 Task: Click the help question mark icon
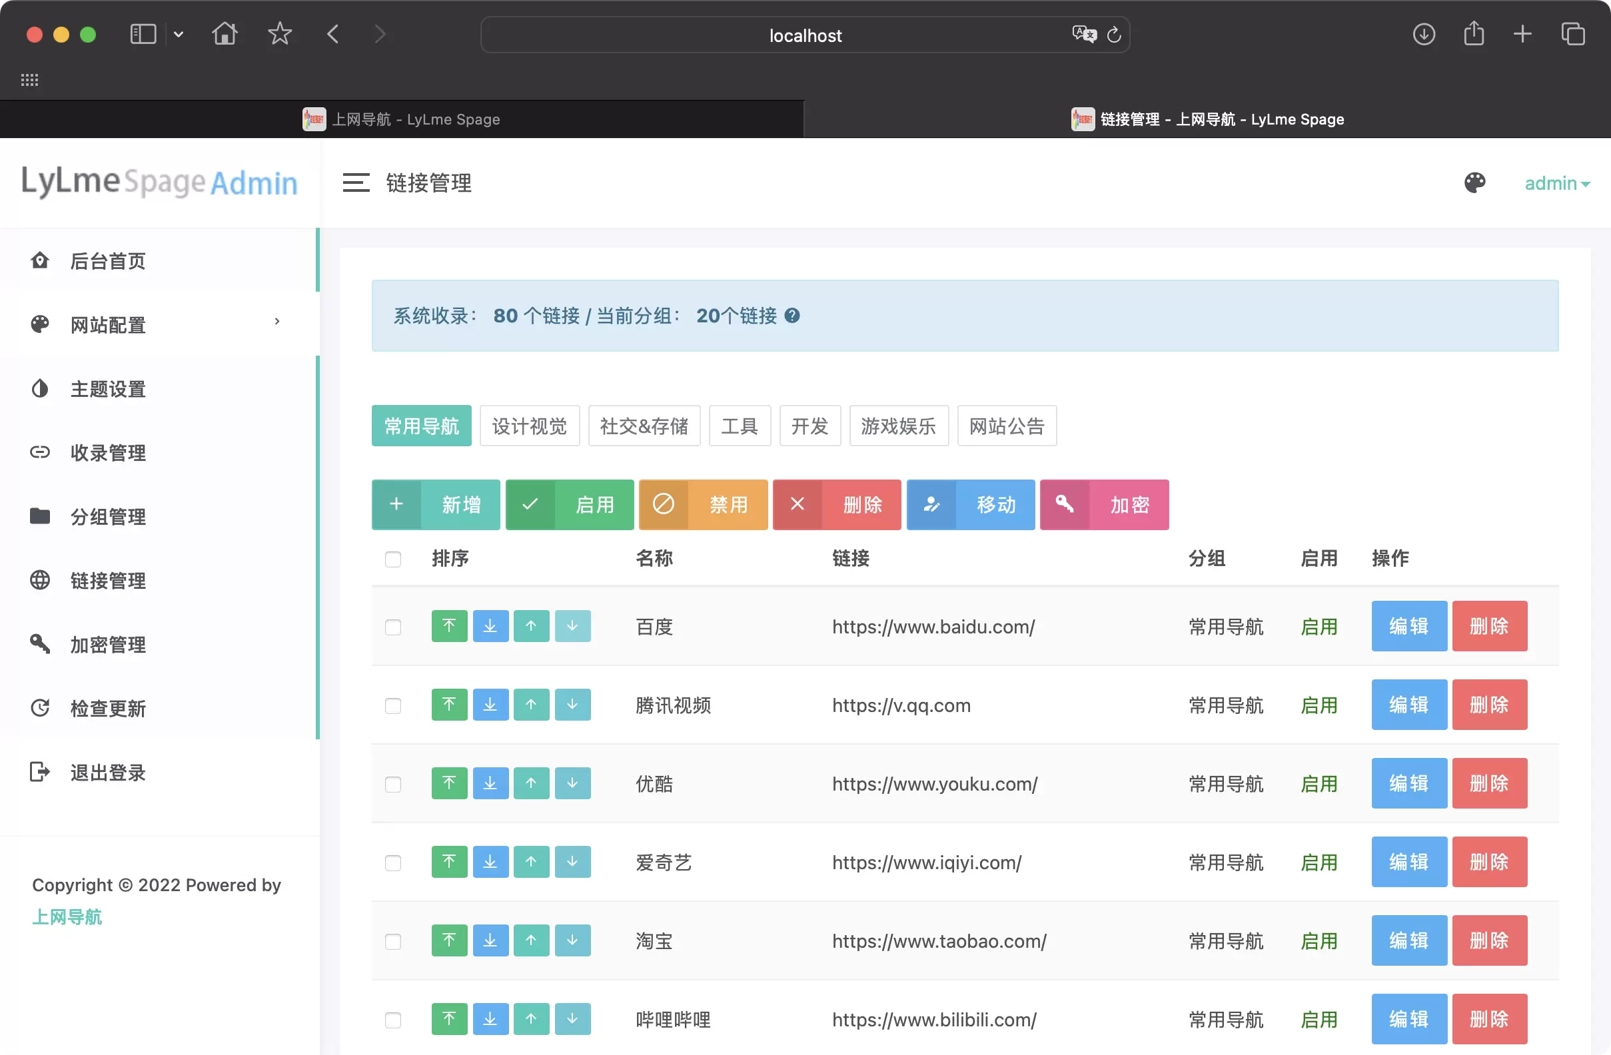click(792, 316)
